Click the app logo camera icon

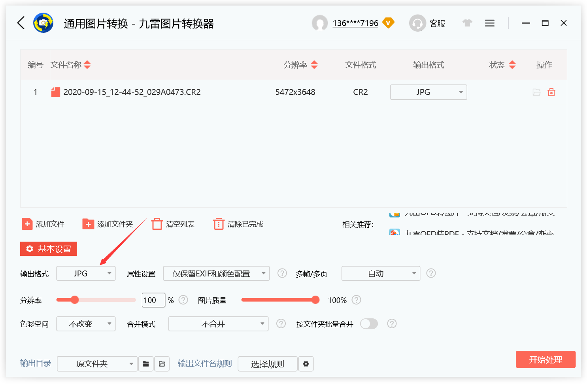[x=43, y=23]
